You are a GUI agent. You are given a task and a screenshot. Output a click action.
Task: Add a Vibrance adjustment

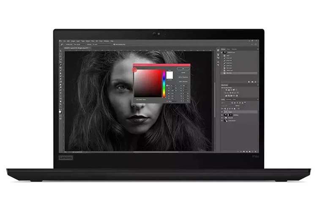237,90
